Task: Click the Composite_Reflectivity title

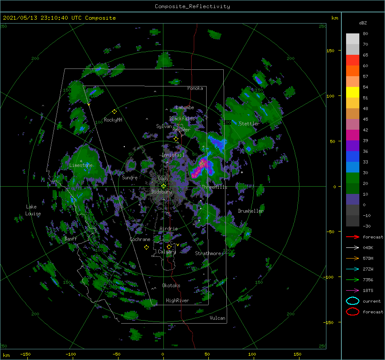Action: 192,6
